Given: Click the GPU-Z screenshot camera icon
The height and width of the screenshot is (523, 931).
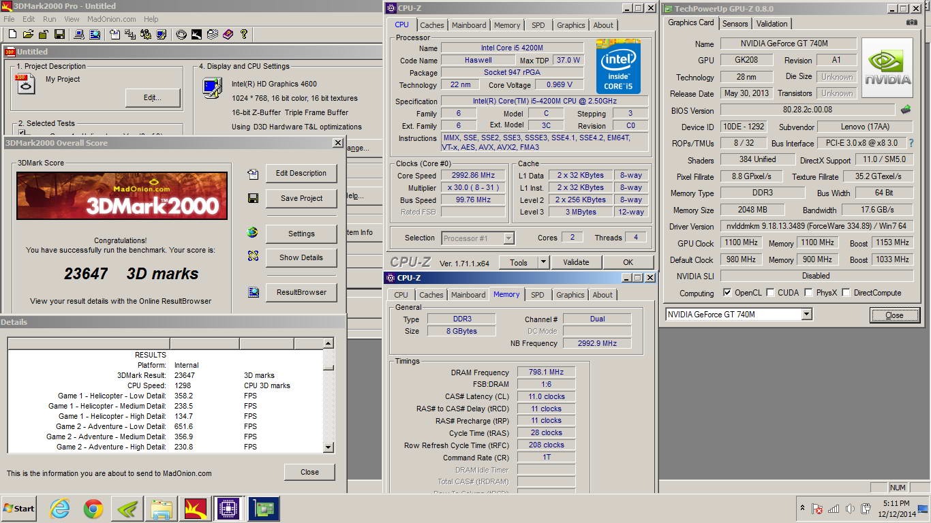Looking at the screenshot, I should [x=912, y=22].
